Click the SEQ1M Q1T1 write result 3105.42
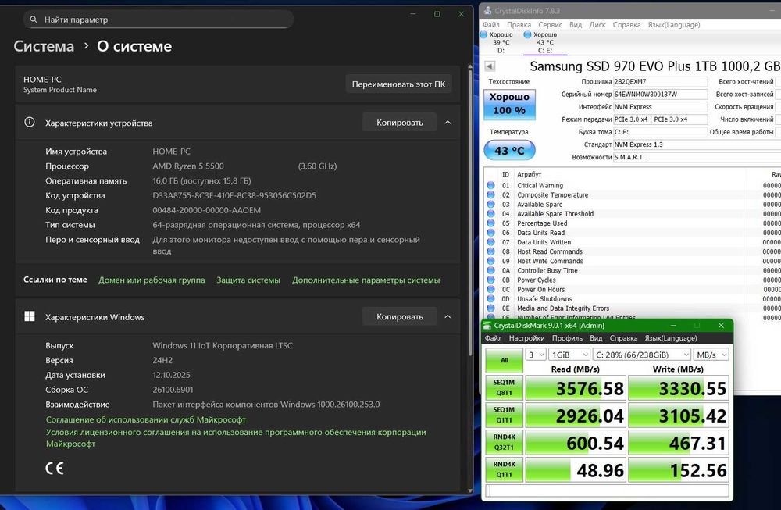781x510 pixels. [679, 415]
